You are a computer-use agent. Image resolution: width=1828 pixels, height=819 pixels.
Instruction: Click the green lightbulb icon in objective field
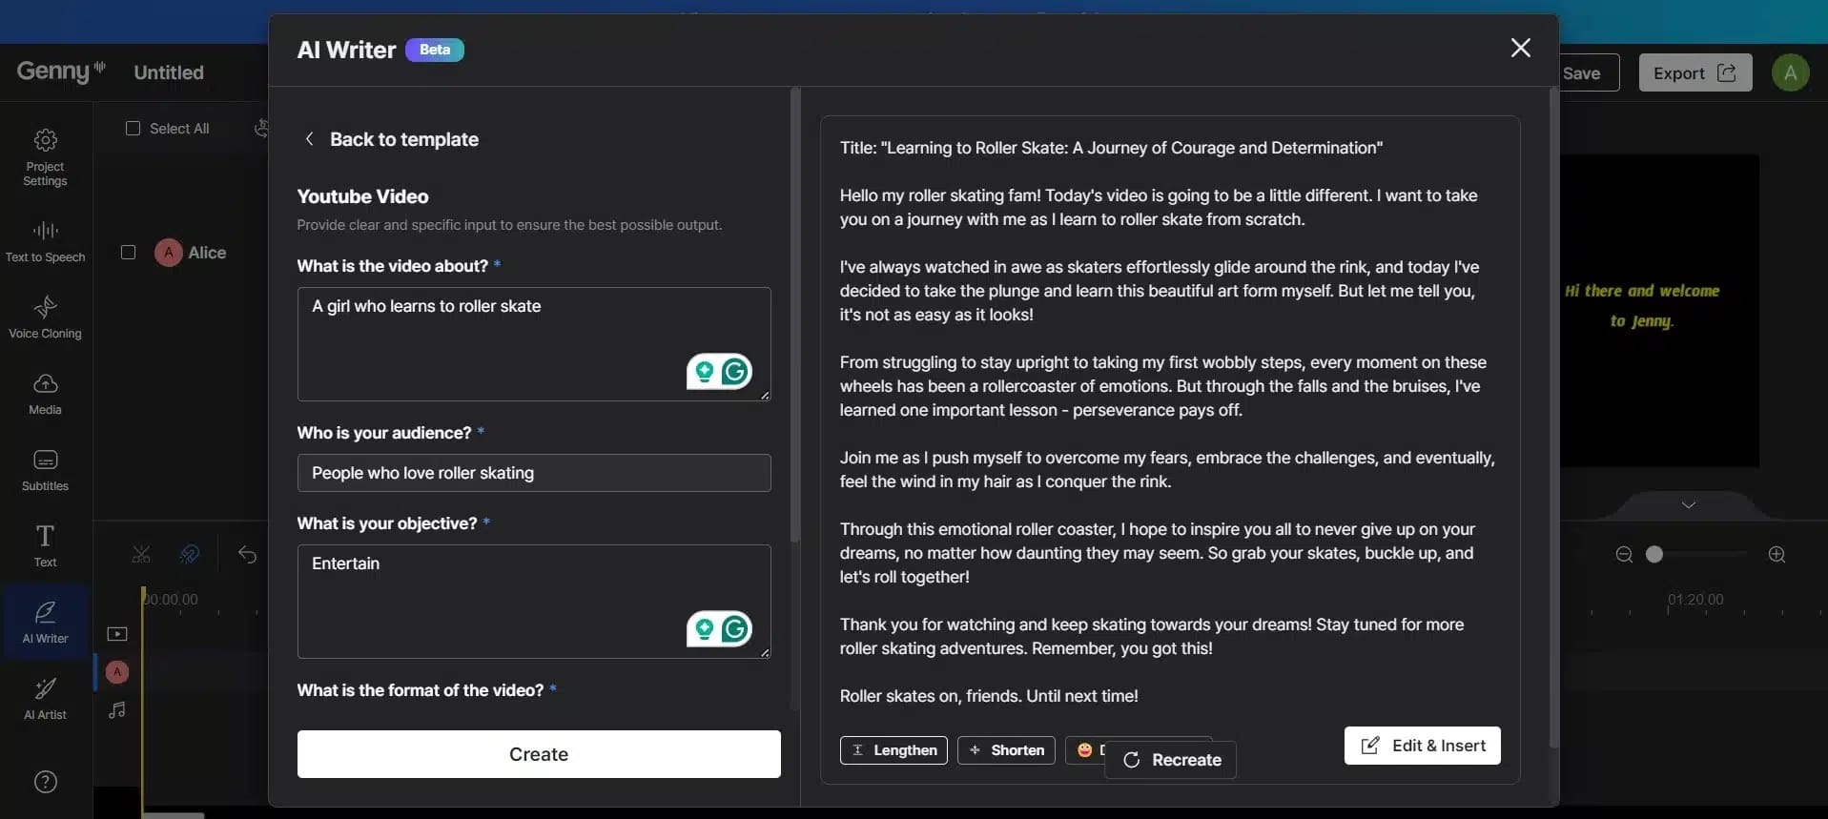click(705, 628)
